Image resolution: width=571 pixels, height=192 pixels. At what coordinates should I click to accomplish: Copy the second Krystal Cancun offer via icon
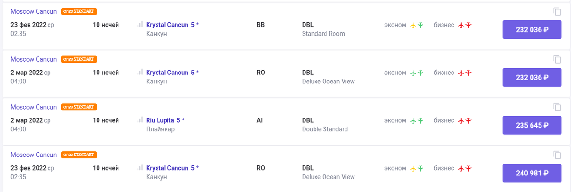point(557,59)
